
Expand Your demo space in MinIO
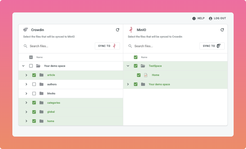point(128,84)
